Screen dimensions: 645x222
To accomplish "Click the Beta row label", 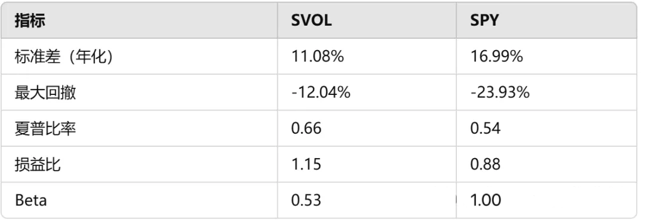I will (31, 201).
